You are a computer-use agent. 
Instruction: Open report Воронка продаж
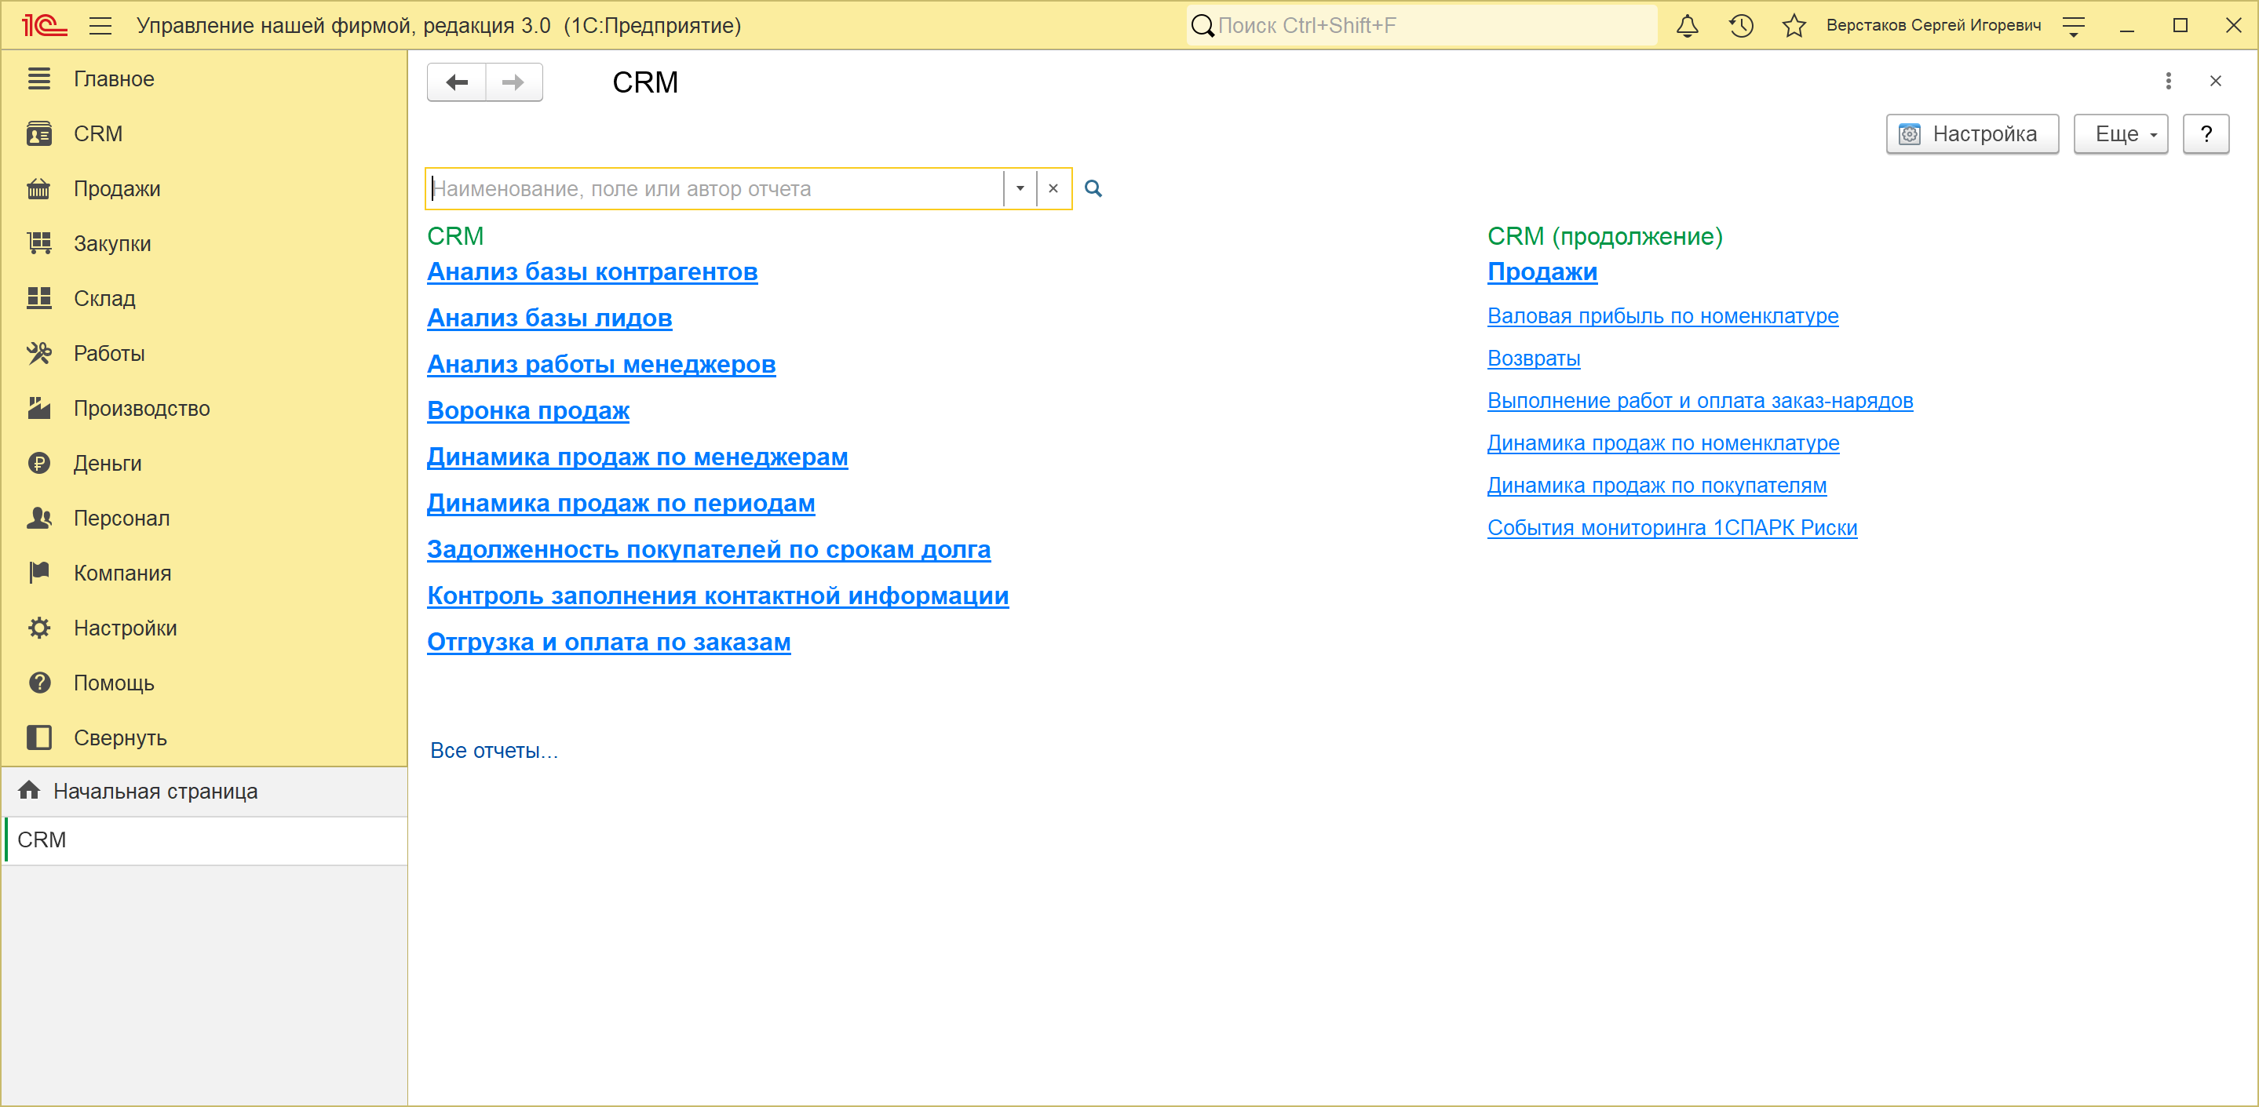tap(528, 411)
